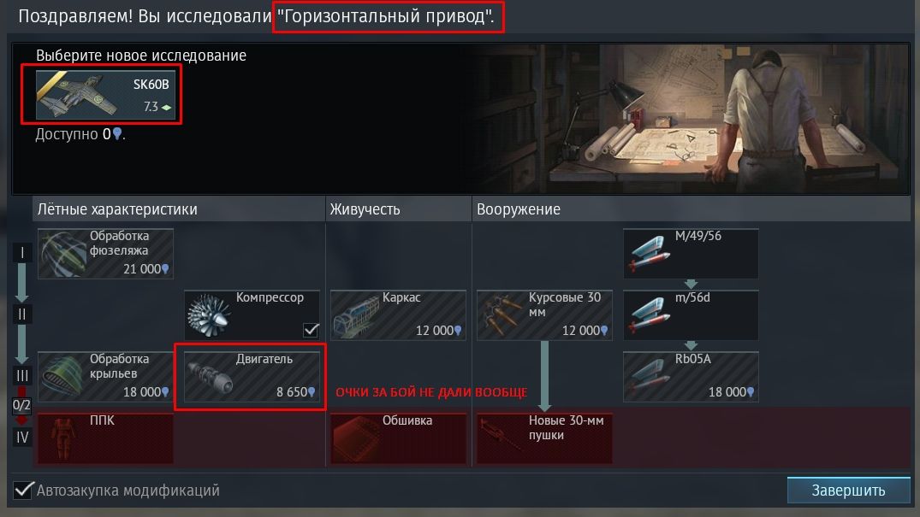Toggle the Компрессор checkmark box

311,330
